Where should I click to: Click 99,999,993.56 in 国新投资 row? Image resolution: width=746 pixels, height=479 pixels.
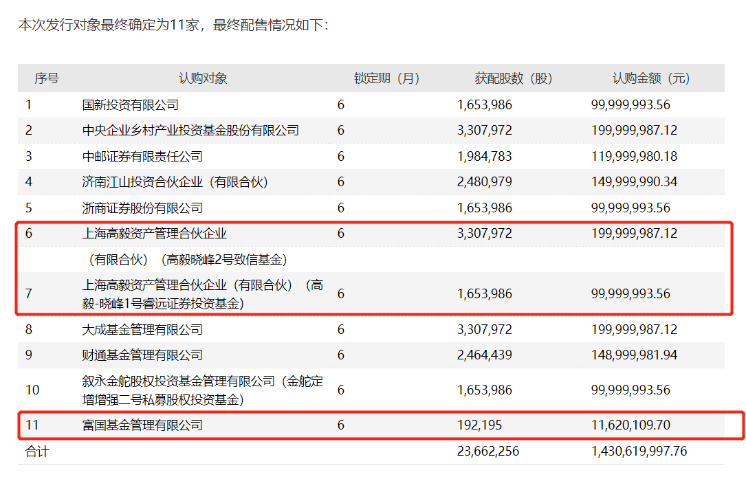point(631,104)
